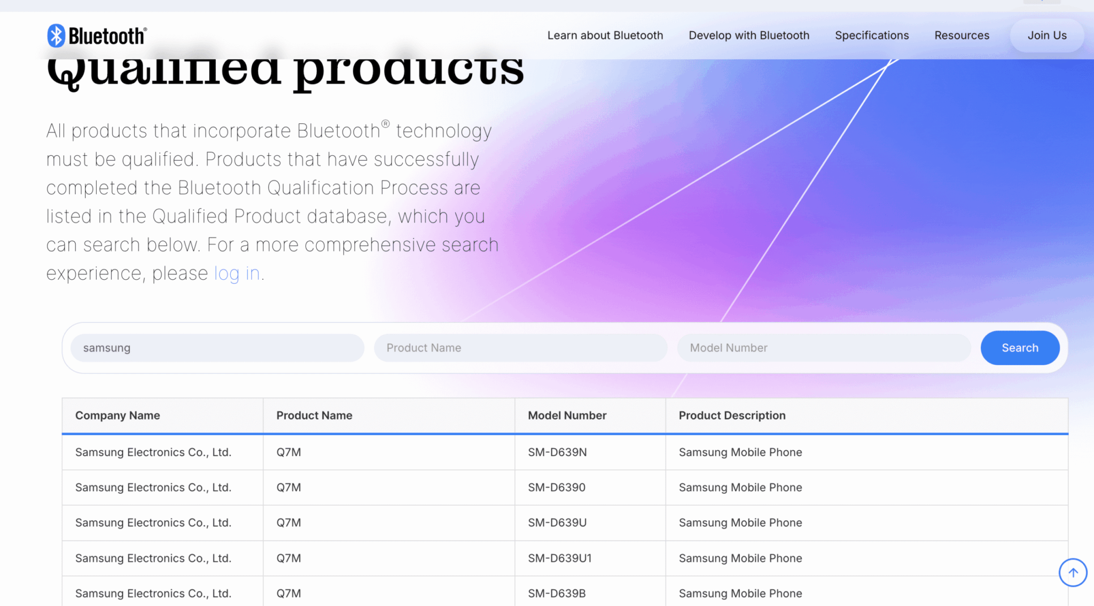Focus the company name field containing samsung
Image resolution: width=1094 pixels, height=606 pixels.
pos(217,348)
